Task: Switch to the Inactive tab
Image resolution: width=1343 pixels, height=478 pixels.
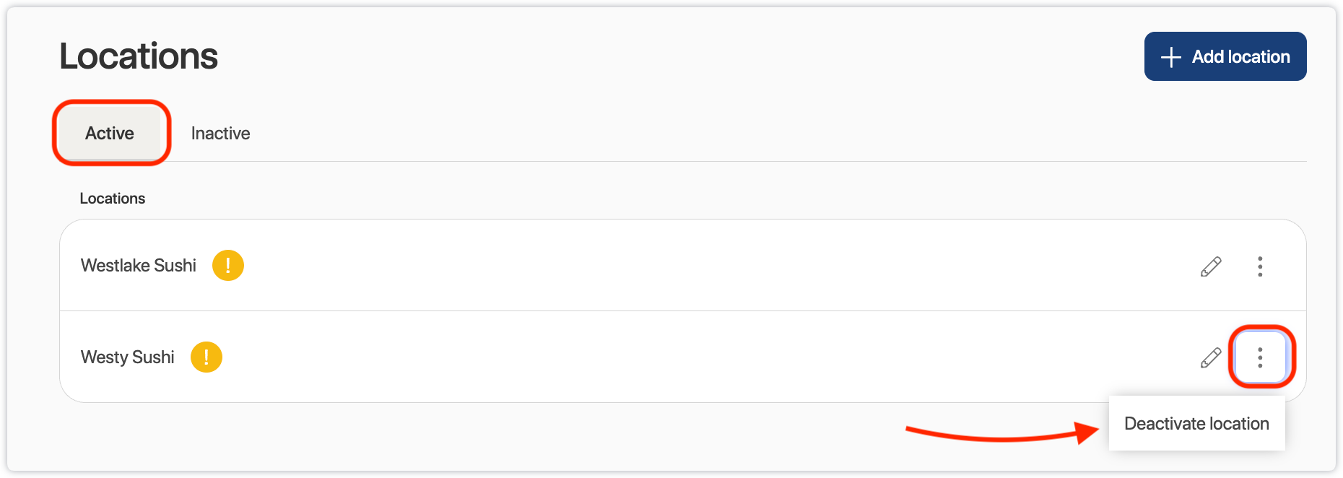Action: (x=220, y=134)
